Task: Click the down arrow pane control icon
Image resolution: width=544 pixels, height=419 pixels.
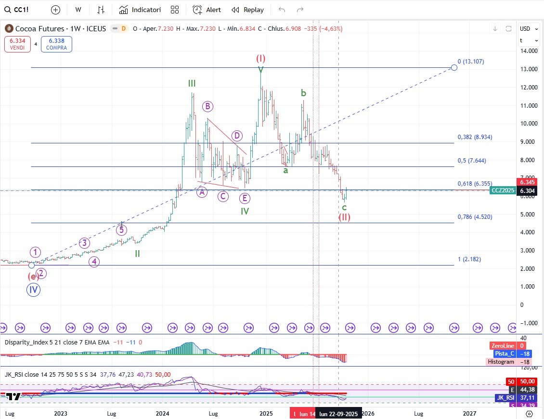Action: 495,29
